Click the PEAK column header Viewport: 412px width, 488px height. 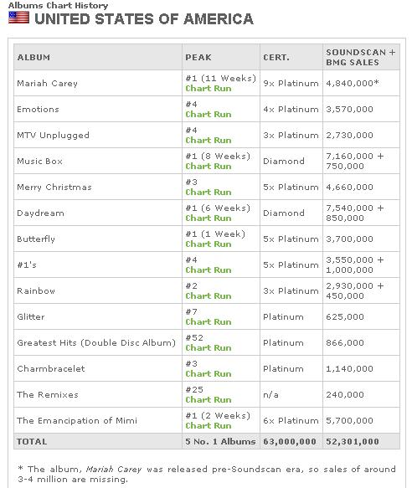[198, 58]
